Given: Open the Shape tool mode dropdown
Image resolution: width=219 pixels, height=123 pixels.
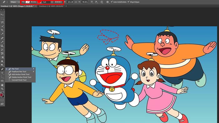Looking at the screenshot, I should [15, 2].
